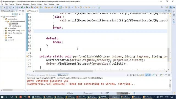176x99 pixels.
Task: Open Firefox from the taskbar
Action: 29,97
